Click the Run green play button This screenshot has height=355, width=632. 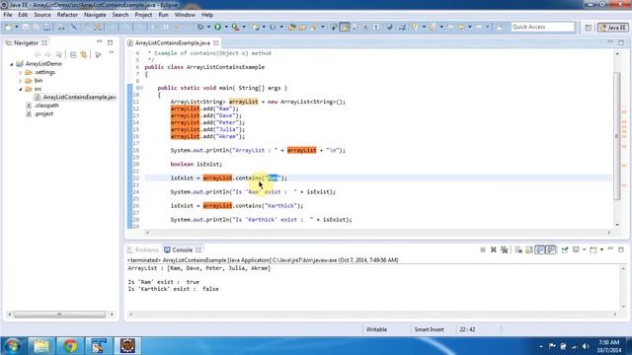[217, 27]
